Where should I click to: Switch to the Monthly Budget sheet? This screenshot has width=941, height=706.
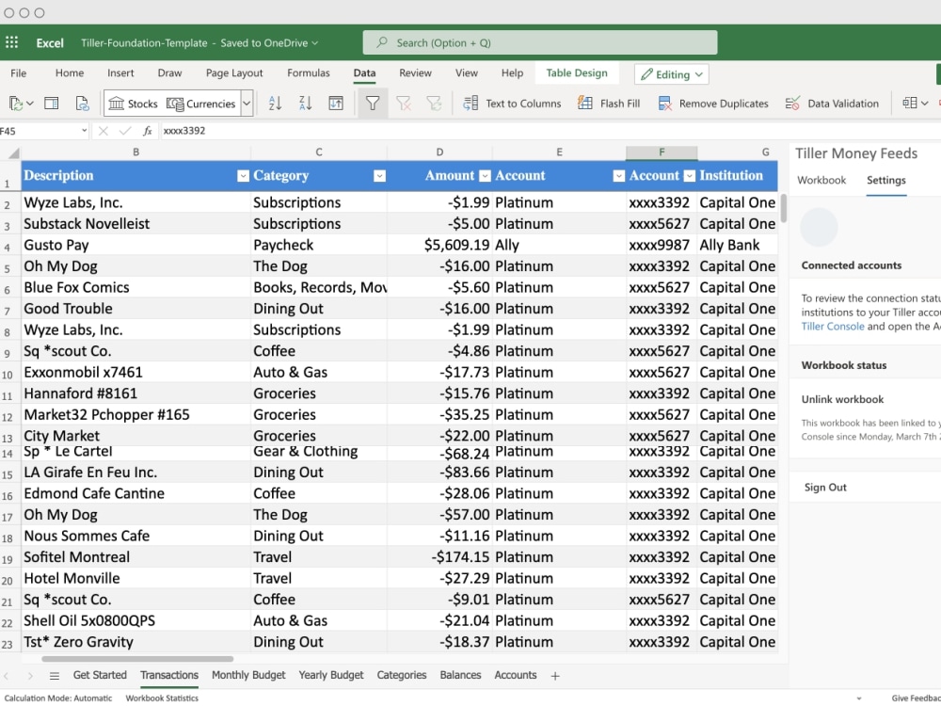coord(248,675)
